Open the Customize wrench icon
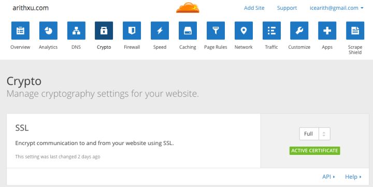The width and height of the screenshot is (373, 187). pyautogui.click(x=299, y=31)
